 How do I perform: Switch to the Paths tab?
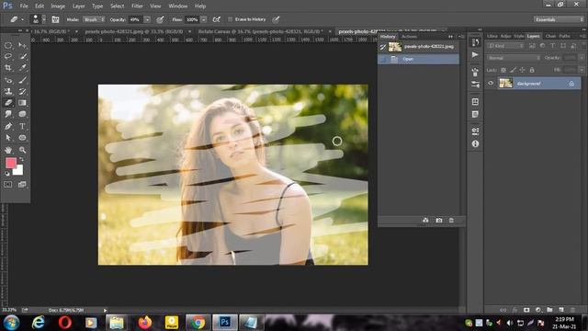564,36
